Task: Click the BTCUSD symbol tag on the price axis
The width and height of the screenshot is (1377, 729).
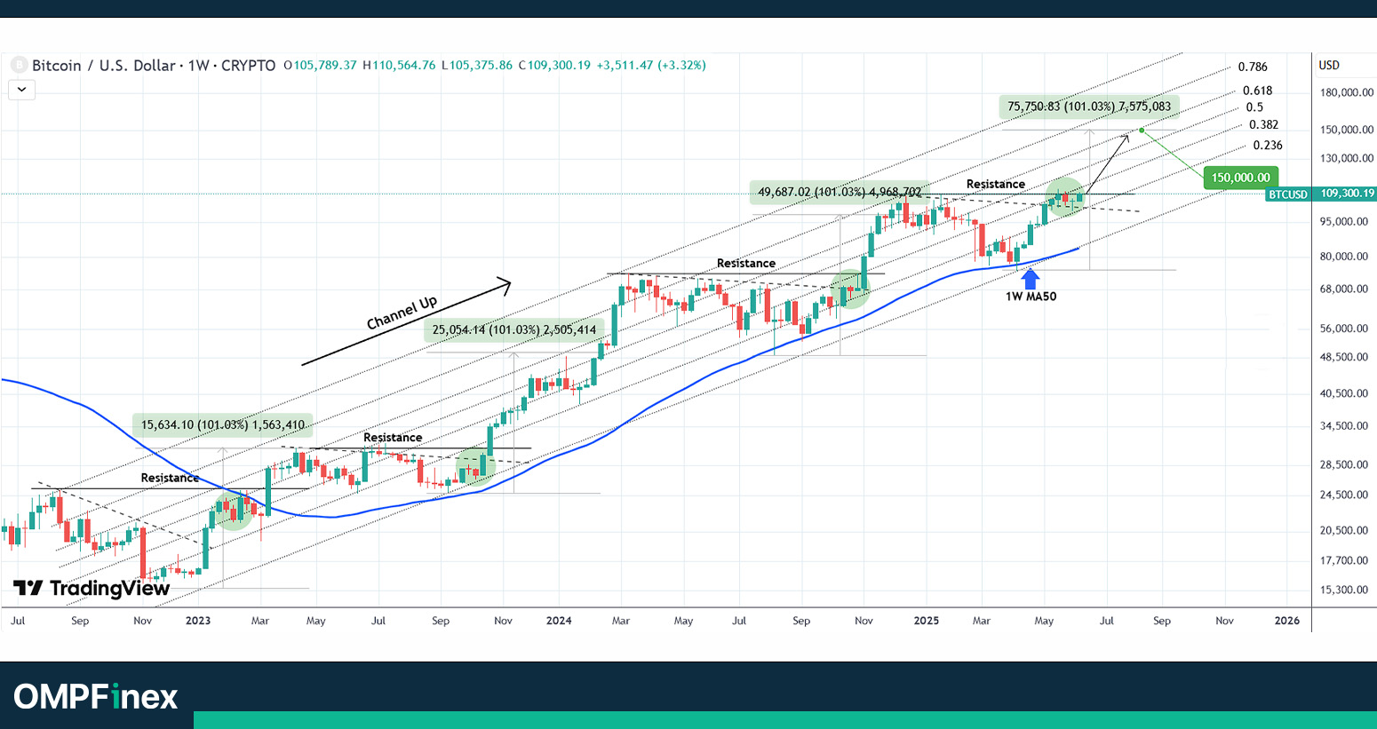Action: pos(1287,194)
